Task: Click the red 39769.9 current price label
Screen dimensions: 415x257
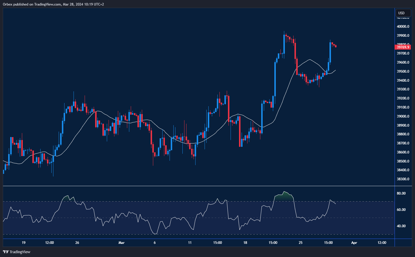Action: pos(403,47)
